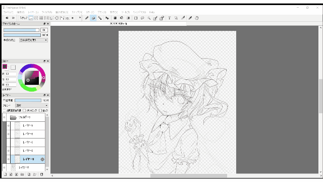Select the rectangular Selection tool
The height and width of the screenshot is (182, 323).
[x=136, y=18]
